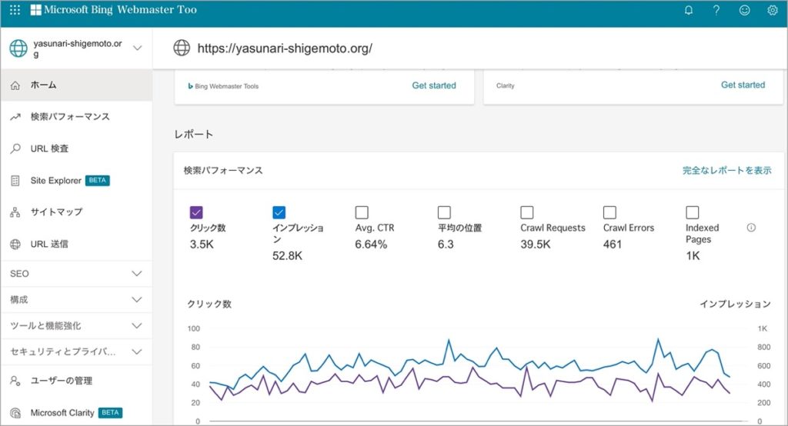The width and height of the screenshot is (788, 426).
Task: Open the settings gear icon
Action: (773, 10)
